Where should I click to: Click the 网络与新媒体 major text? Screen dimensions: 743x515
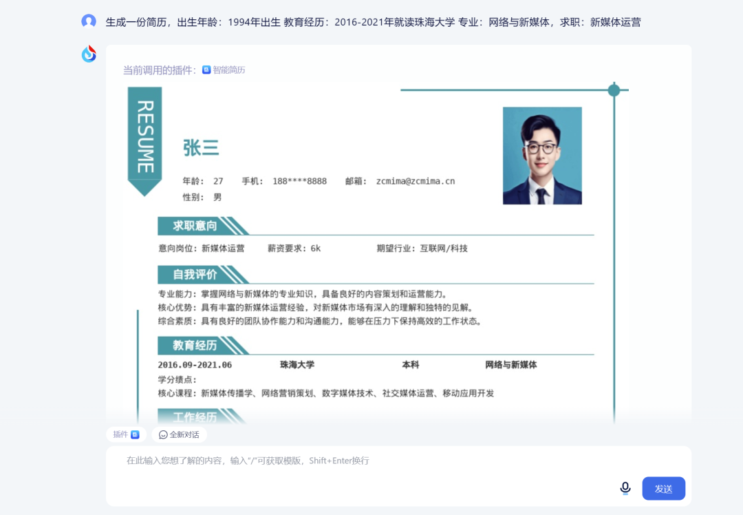click(510, 365)
